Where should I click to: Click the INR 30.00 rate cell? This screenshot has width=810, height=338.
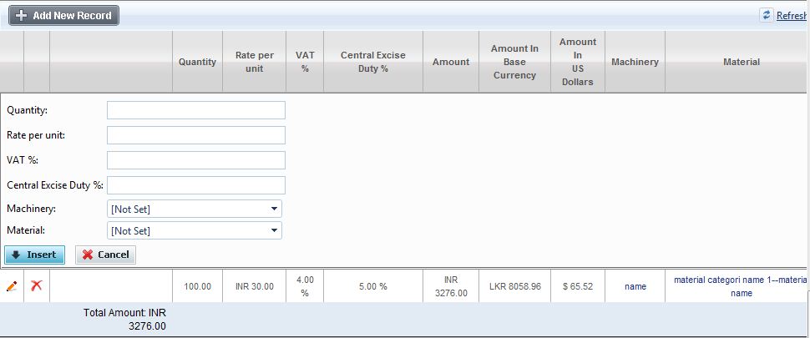254,286
